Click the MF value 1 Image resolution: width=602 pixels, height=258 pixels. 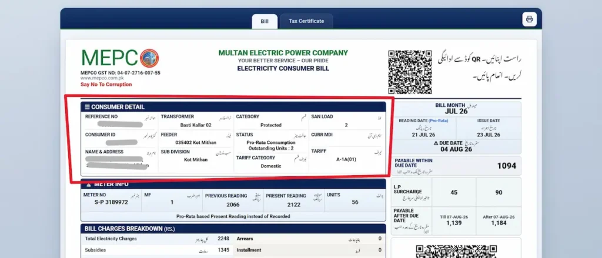172,202
